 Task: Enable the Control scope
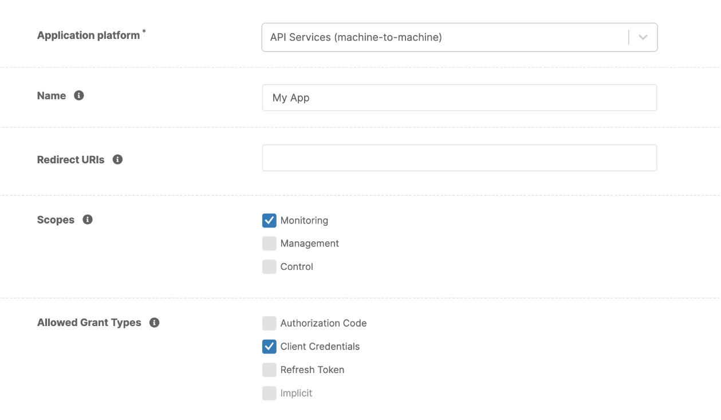[269, 266]
